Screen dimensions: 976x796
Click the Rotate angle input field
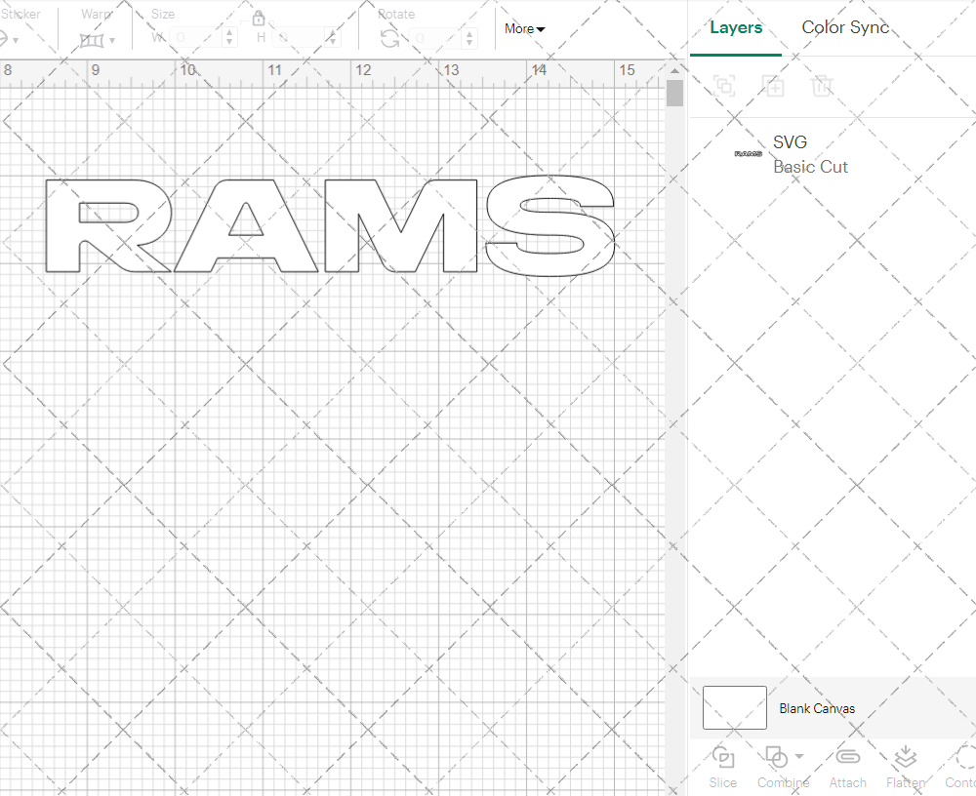(435, 39)
